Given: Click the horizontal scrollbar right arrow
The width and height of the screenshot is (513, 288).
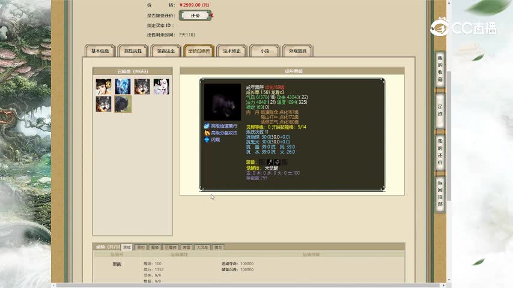Looking at the screenshot, I should click(444, 286).
